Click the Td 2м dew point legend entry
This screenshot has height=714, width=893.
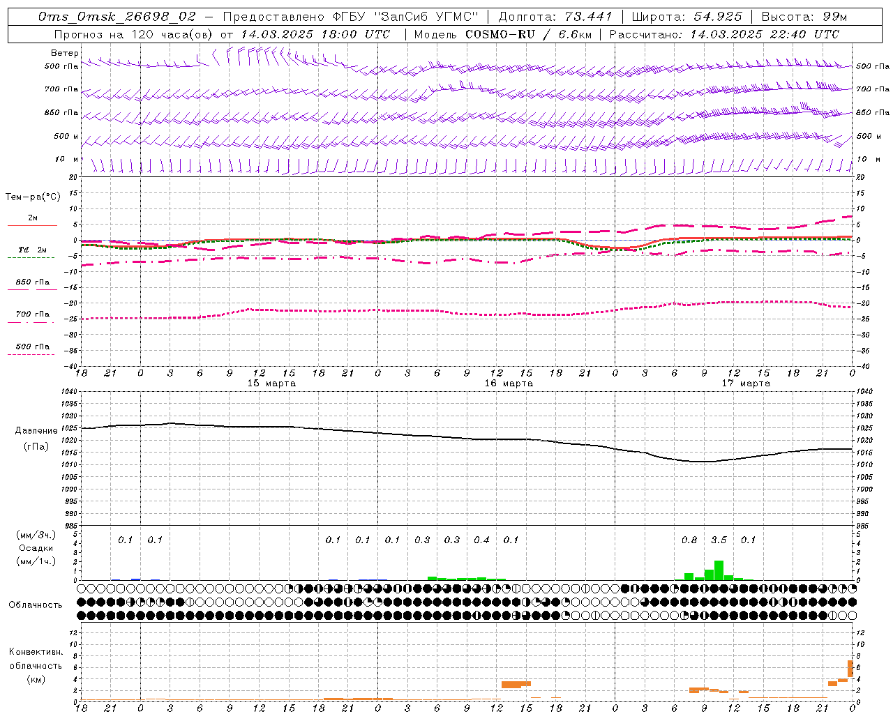pos(32,250)
